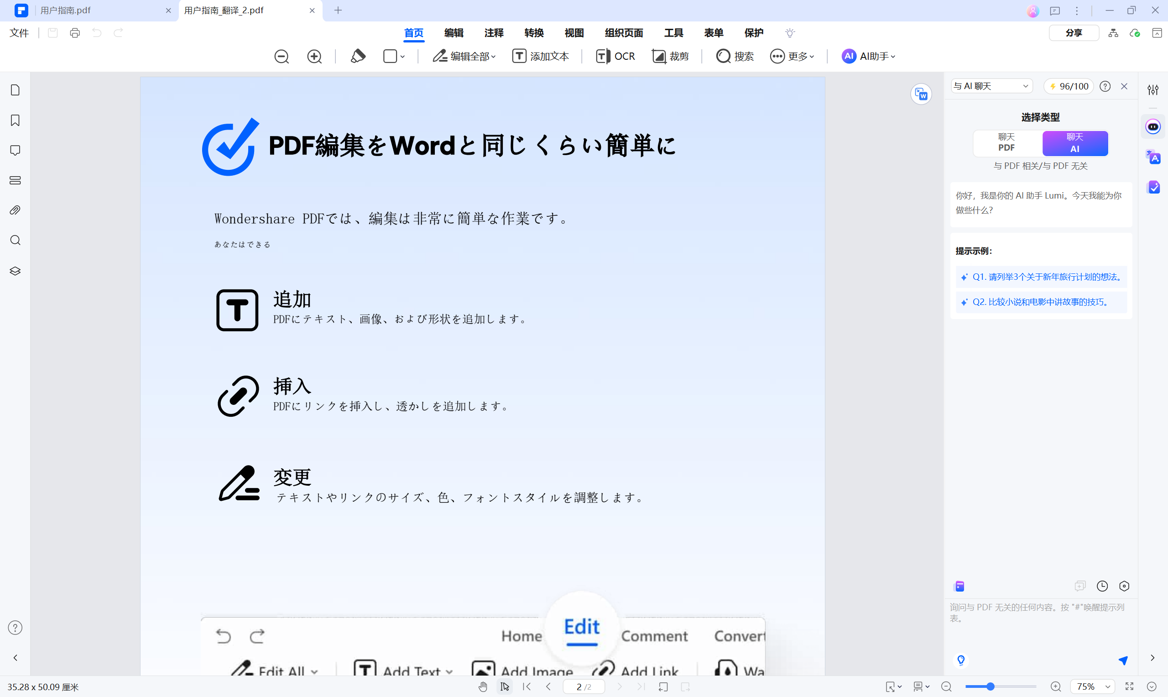Click the 96/100 credits badge
This screenshot has width=1168, height=697.
click(x=1069, y=86)
